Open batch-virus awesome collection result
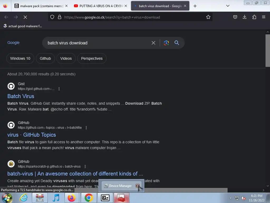 75,174
